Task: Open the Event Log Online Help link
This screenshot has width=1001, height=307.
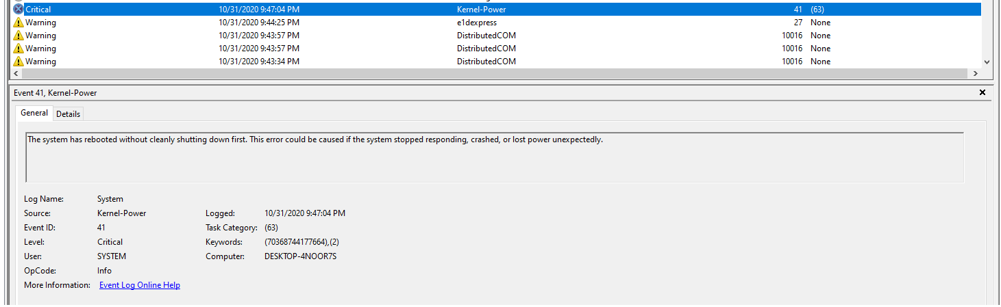Action: pyautogui.click(x=140, y=285)
